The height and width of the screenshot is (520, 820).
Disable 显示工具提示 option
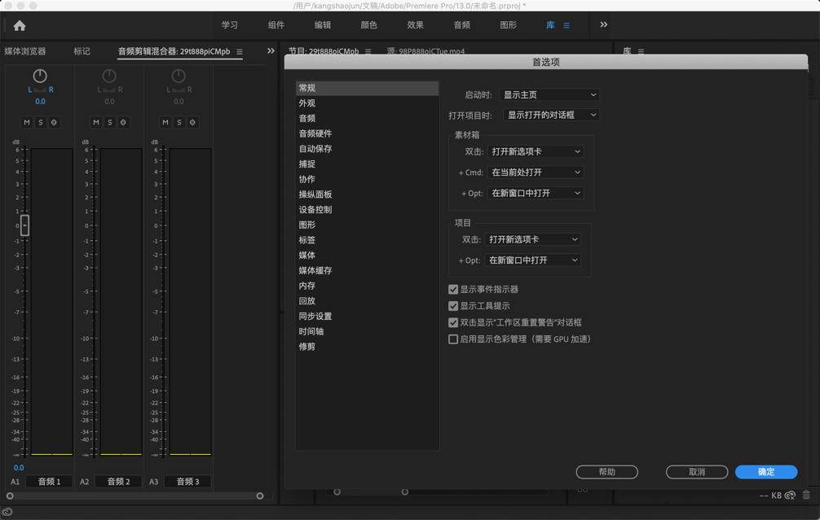(x=454, y=306)
